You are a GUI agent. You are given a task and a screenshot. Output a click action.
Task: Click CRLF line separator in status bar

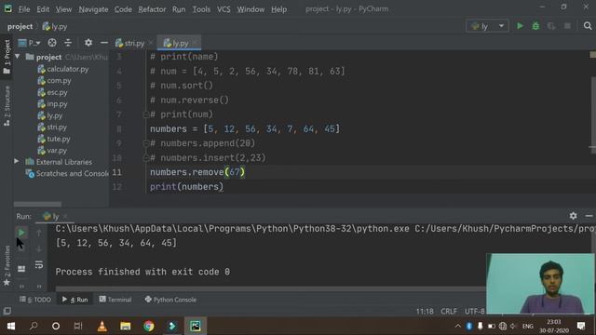pos(449,312)
